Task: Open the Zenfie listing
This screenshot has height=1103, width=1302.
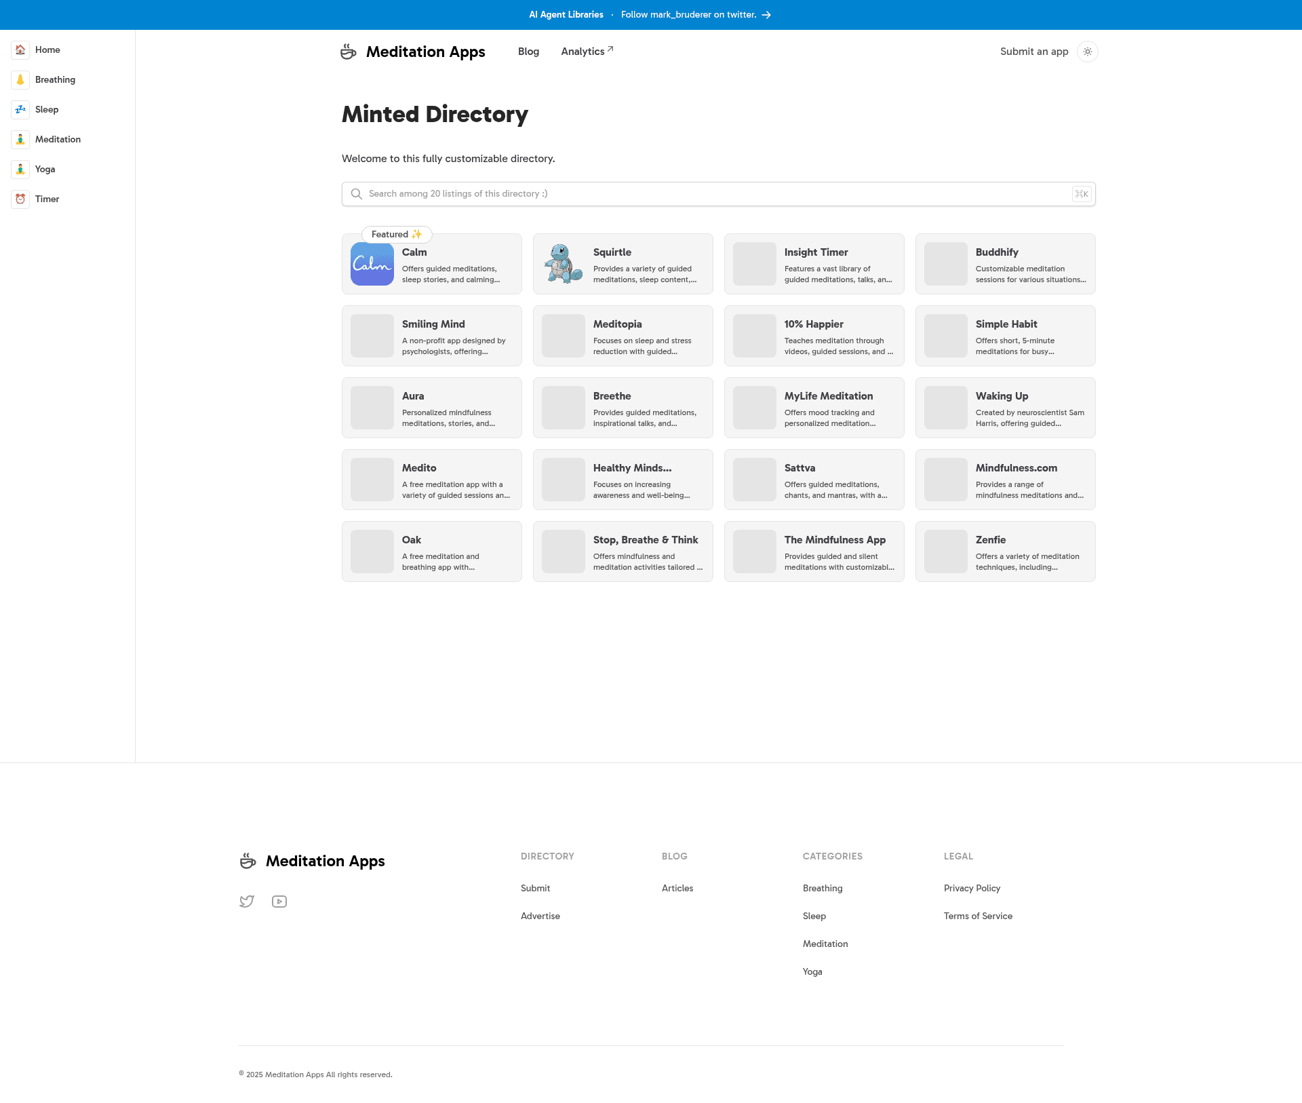Action: [1006, 551]
